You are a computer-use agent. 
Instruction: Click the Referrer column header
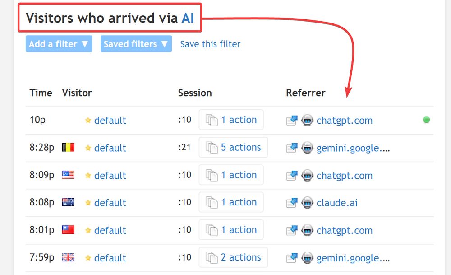point(305,93)
